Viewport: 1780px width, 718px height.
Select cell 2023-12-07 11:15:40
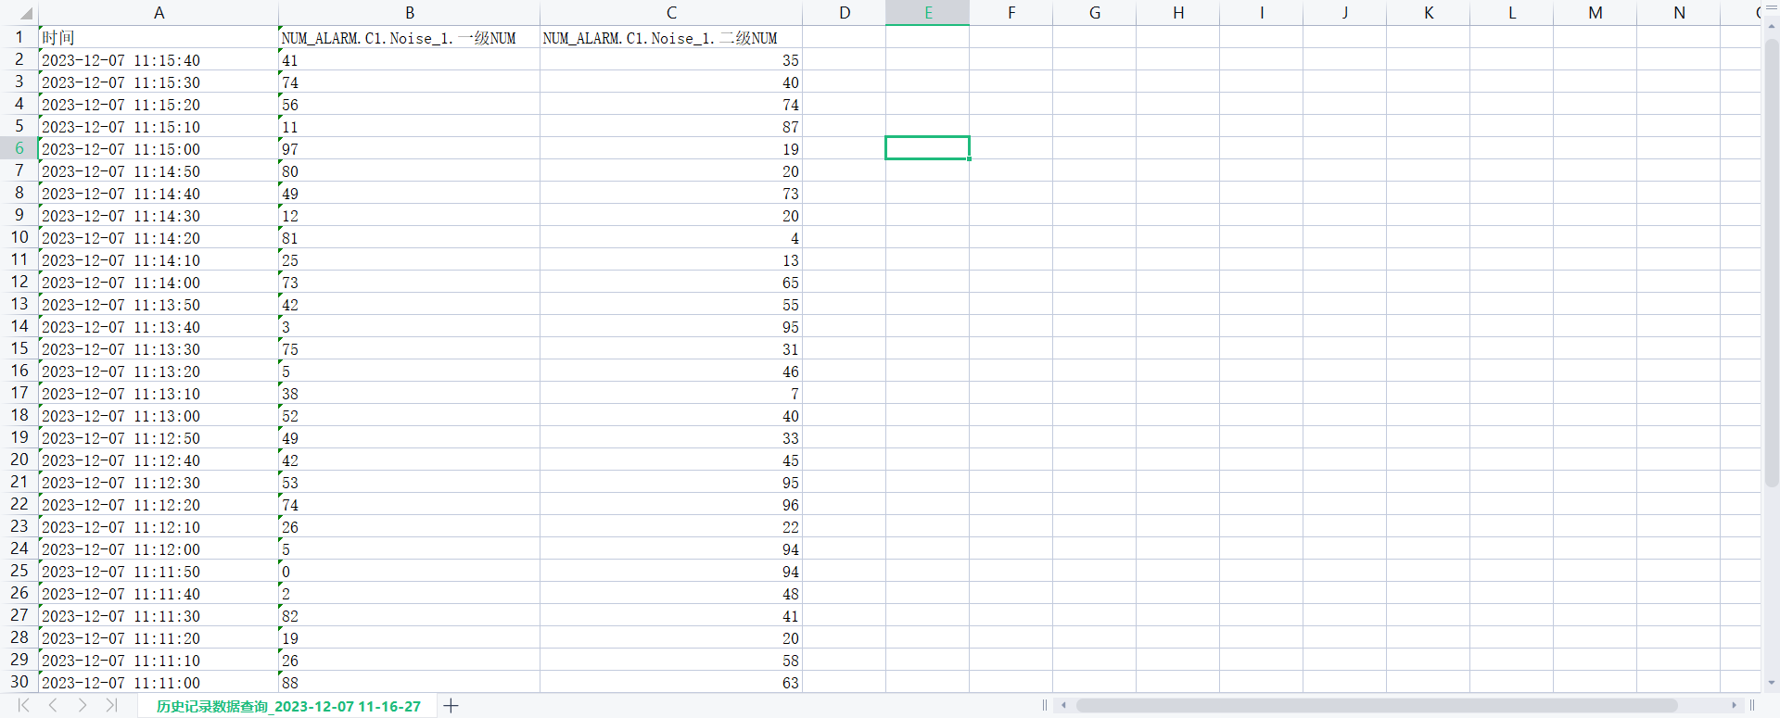pyautogui.click(x=159, y=59)
